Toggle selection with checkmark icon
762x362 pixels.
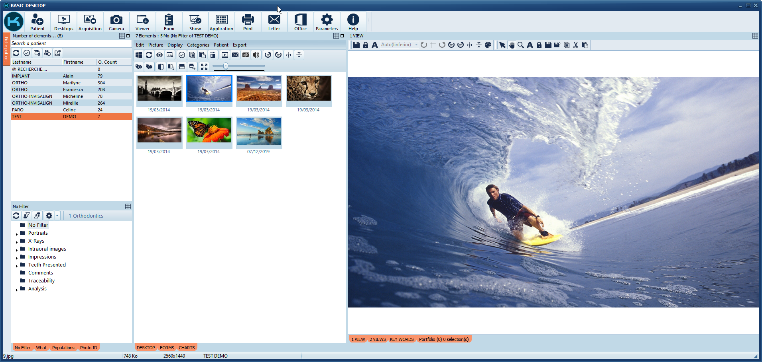click(x=182, y=55)
